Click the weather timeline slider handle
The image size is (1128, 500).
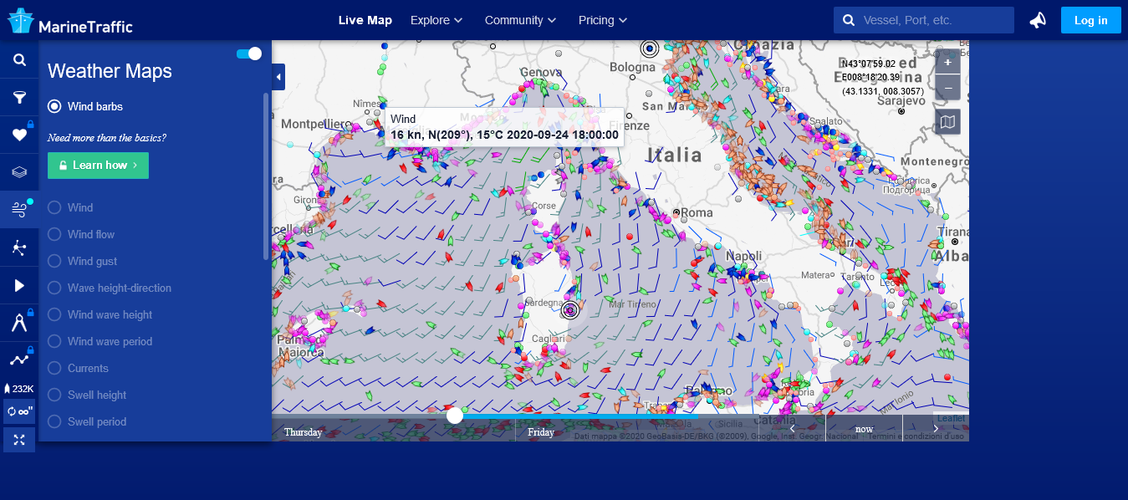[455, 416]
